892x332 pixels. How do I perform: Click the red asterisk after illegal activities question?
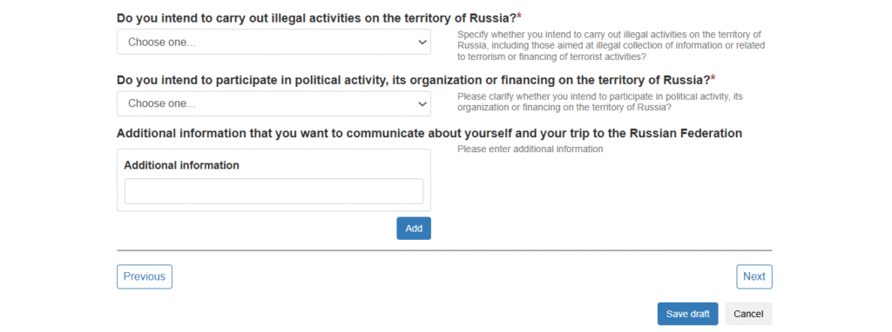[x=519, y=17]
